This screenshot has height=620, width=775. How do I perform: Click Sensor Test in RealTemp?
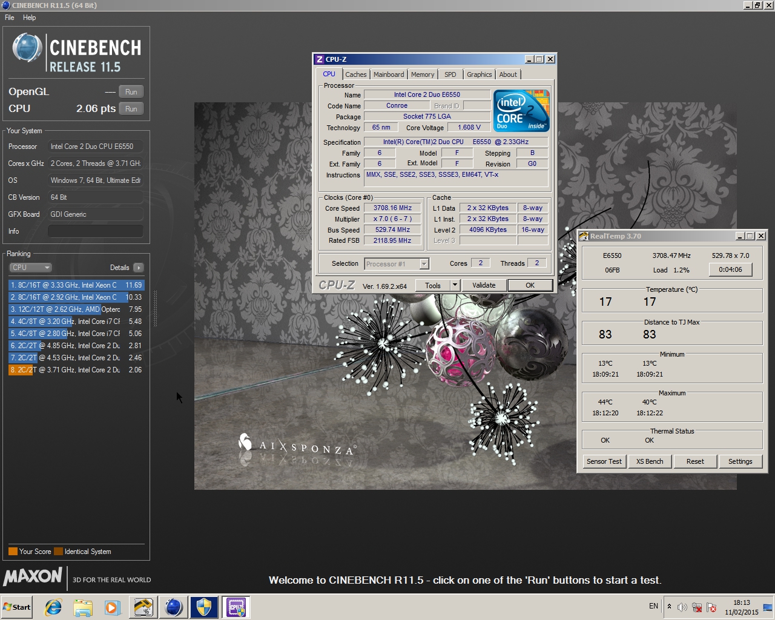pos(604,461)
